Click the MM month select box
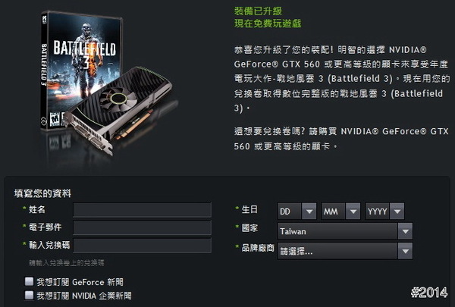The height and width of the screenshot is (307, 455). tap(340, 211)
